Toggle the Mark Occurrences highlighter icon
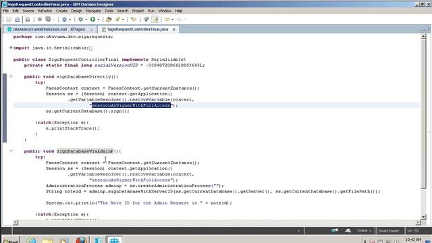 click(155, 20)
